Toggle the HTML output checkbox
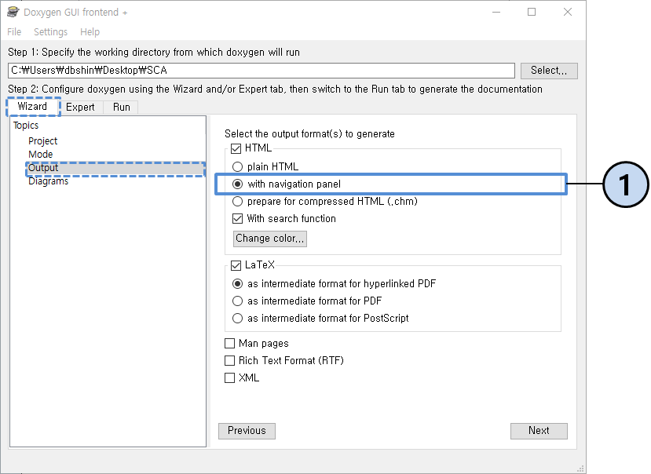Screen dimensions: 651x474 click(x=236, y=148)
